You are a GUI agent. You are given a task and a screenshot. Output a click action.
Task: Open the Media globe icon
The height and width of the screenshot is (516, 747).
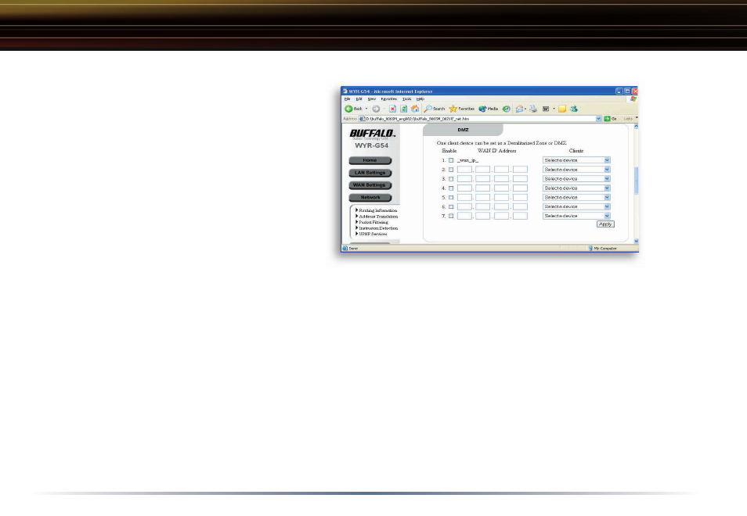click(x=482, y=109)
